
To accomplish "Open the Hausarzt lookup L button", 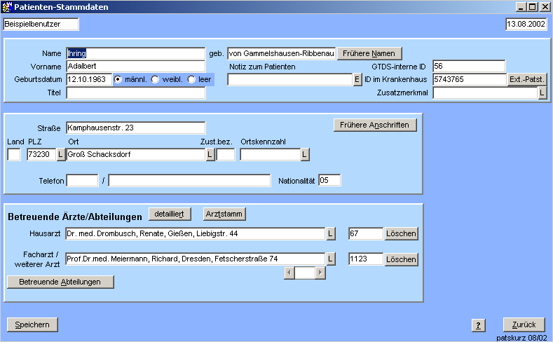I will tap(331, 233).
